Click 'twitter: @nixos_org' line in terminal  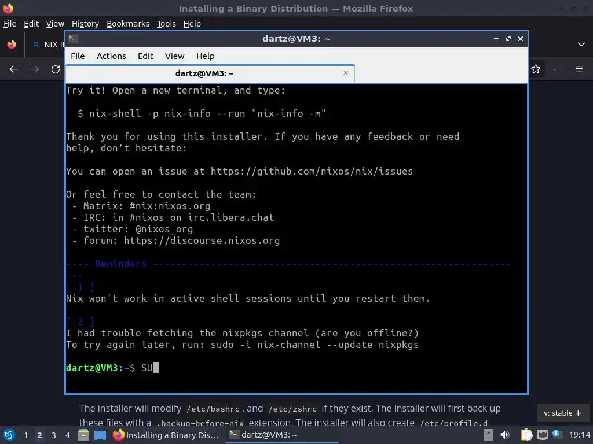pyautogui.click(x=138, y=229)
